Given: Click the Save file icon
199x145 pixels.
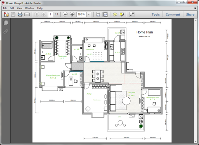Looking at the screenshot, I should pyautogui.click(x=13, y=15).
